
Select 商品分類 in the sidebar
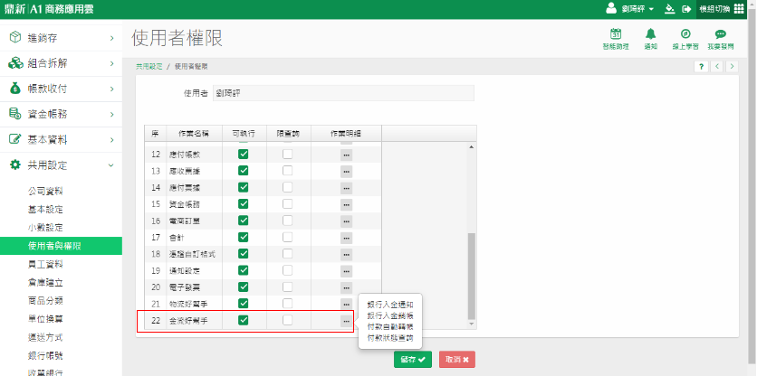[x=45, y=301]
